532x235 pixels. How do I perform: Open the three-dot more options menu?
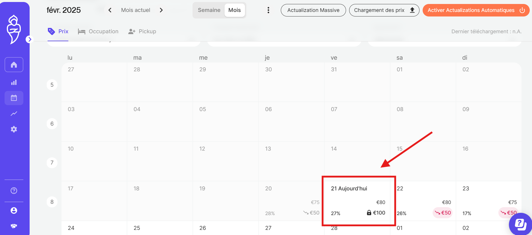268,10
